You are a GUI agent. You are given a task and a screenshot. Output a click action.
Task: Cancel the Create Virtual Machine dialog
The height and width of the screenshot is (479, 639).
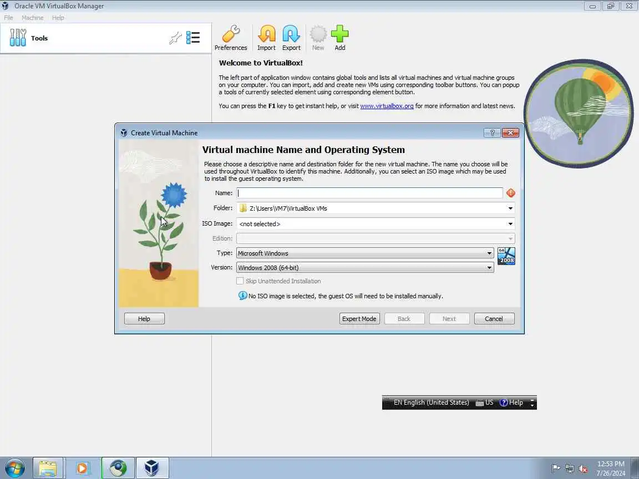pos(494,319)
